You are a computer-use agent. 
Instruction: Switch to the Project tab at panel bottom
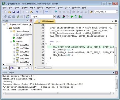[x=6, y=68]
